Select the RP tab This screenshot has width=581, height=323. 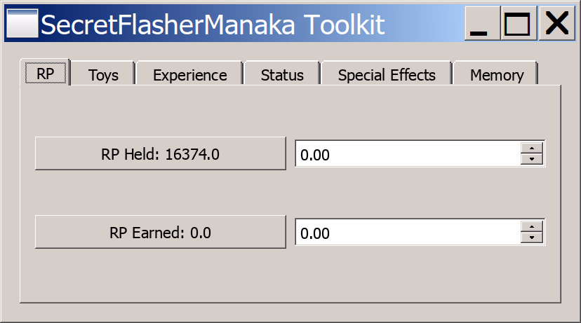45,74
